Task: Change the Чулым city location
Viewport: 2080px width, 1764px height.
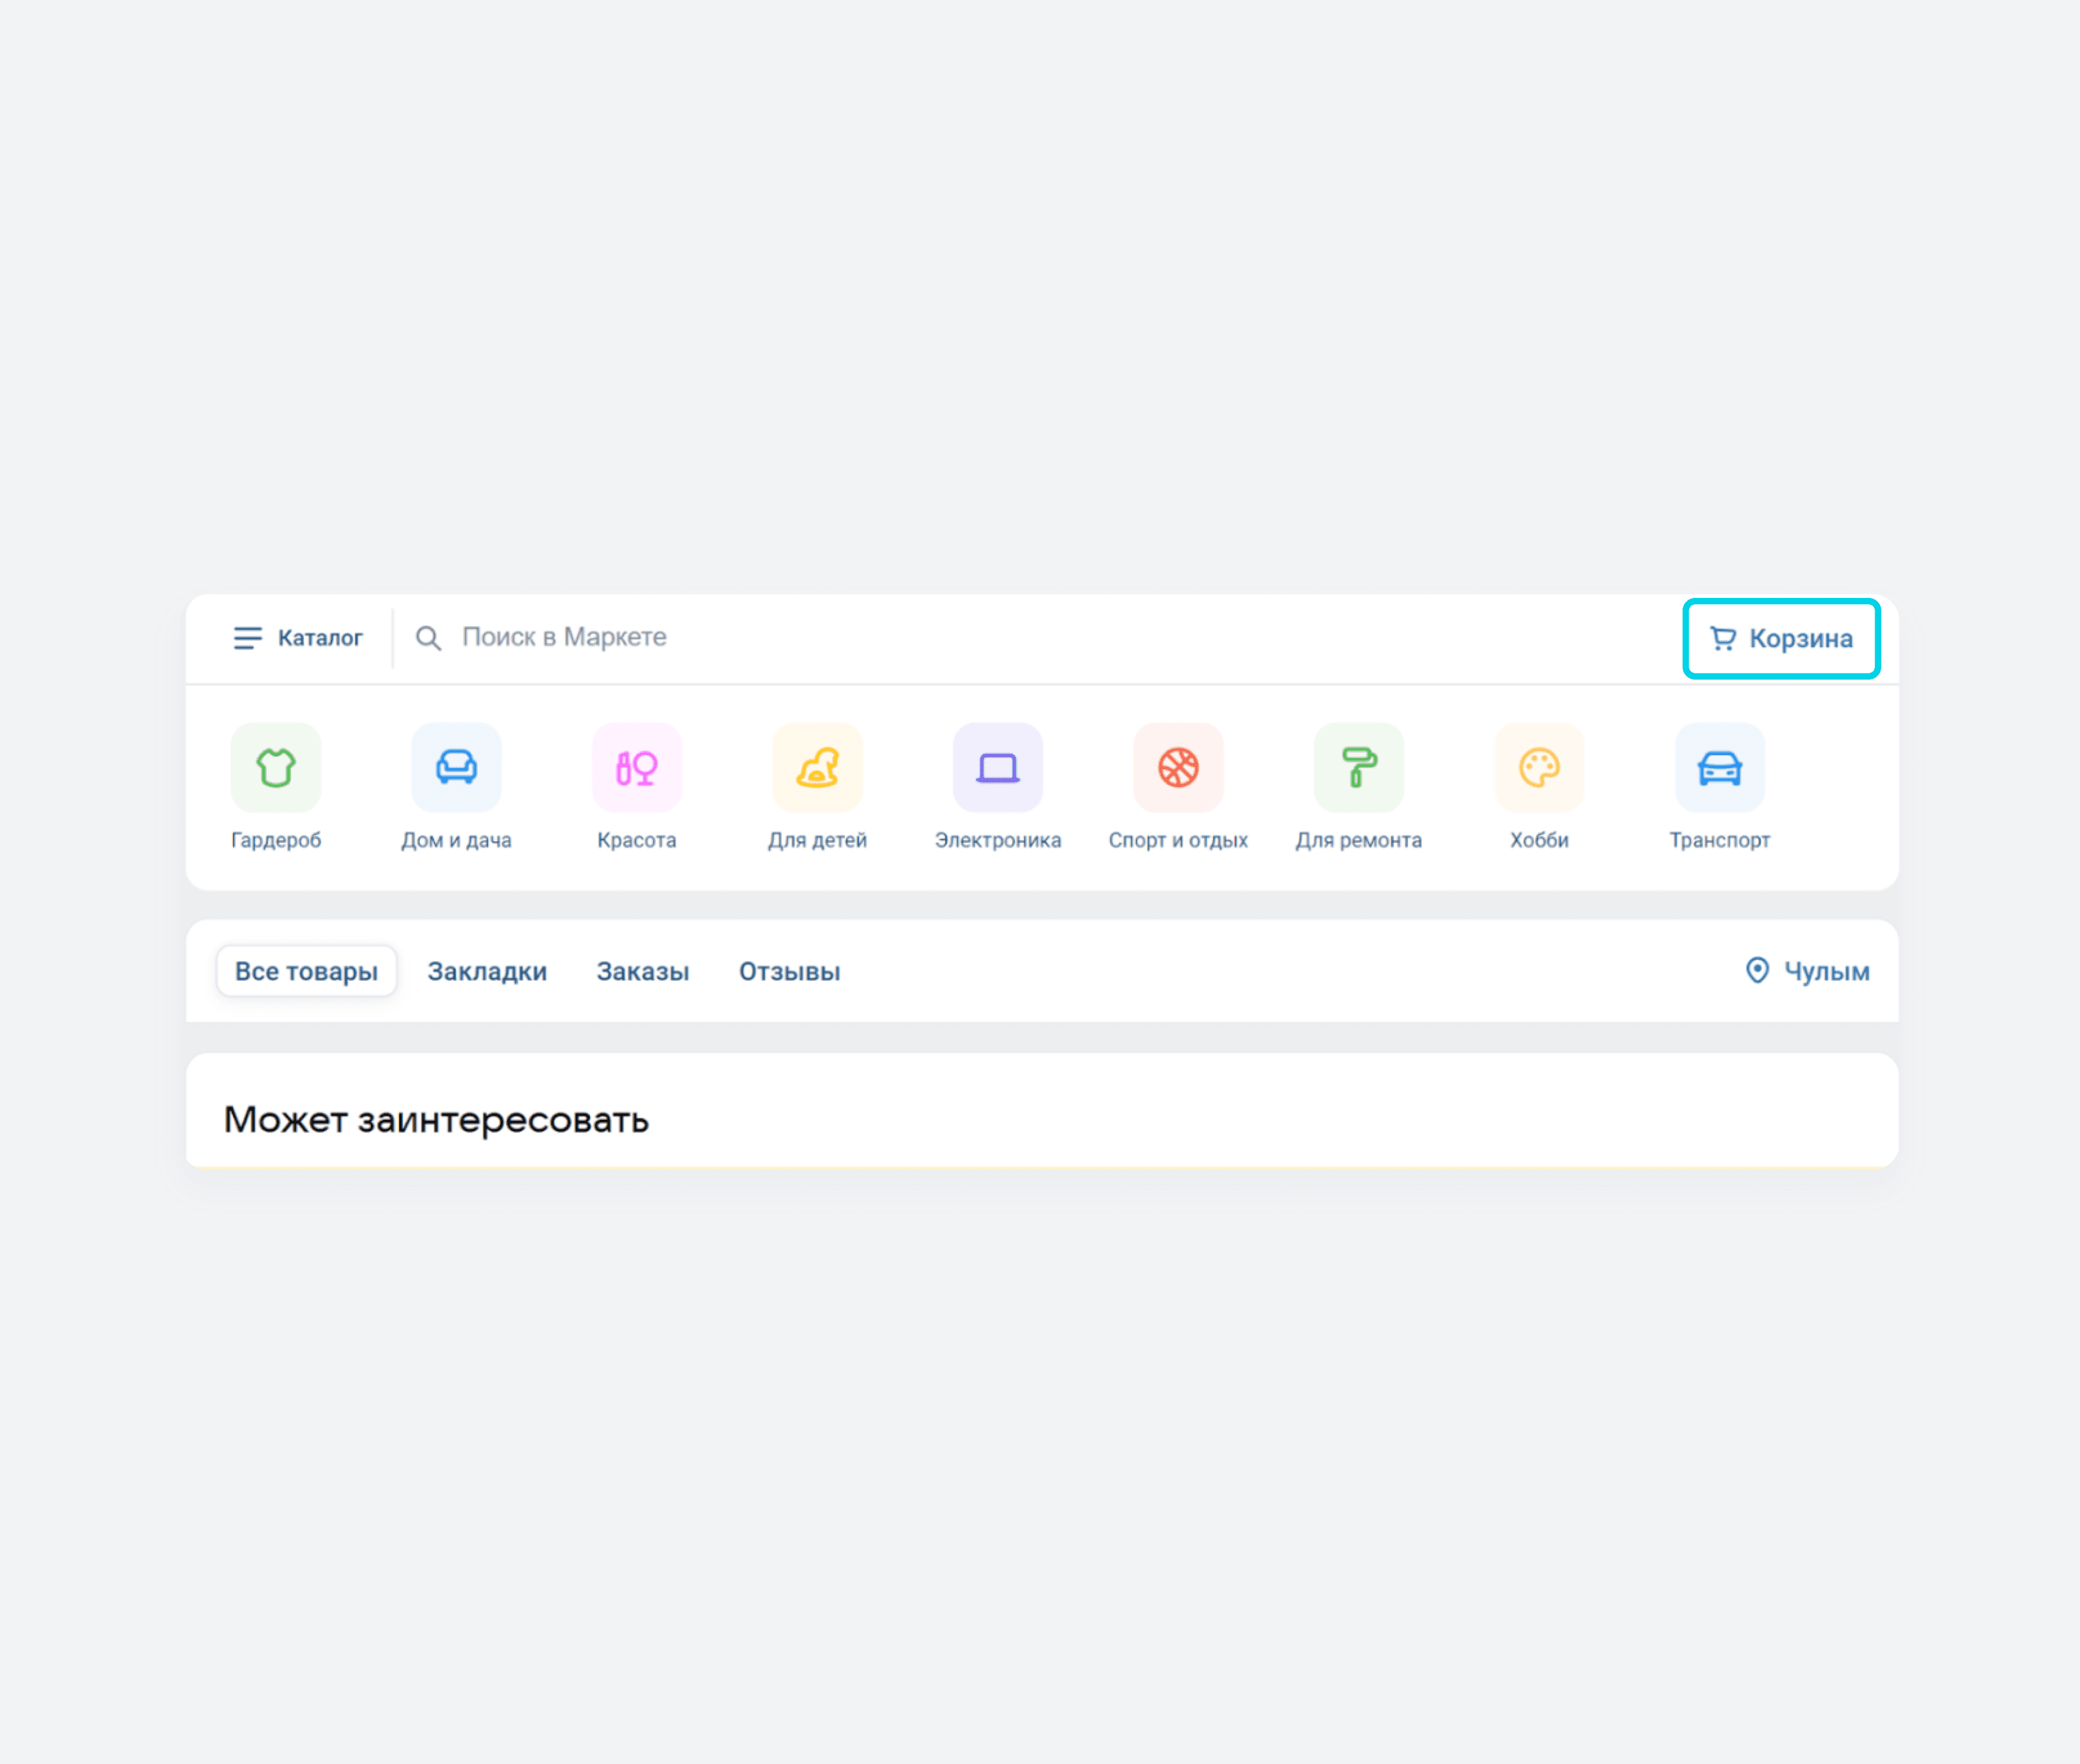Action: pyautogui.click(x=1807, y=971)
